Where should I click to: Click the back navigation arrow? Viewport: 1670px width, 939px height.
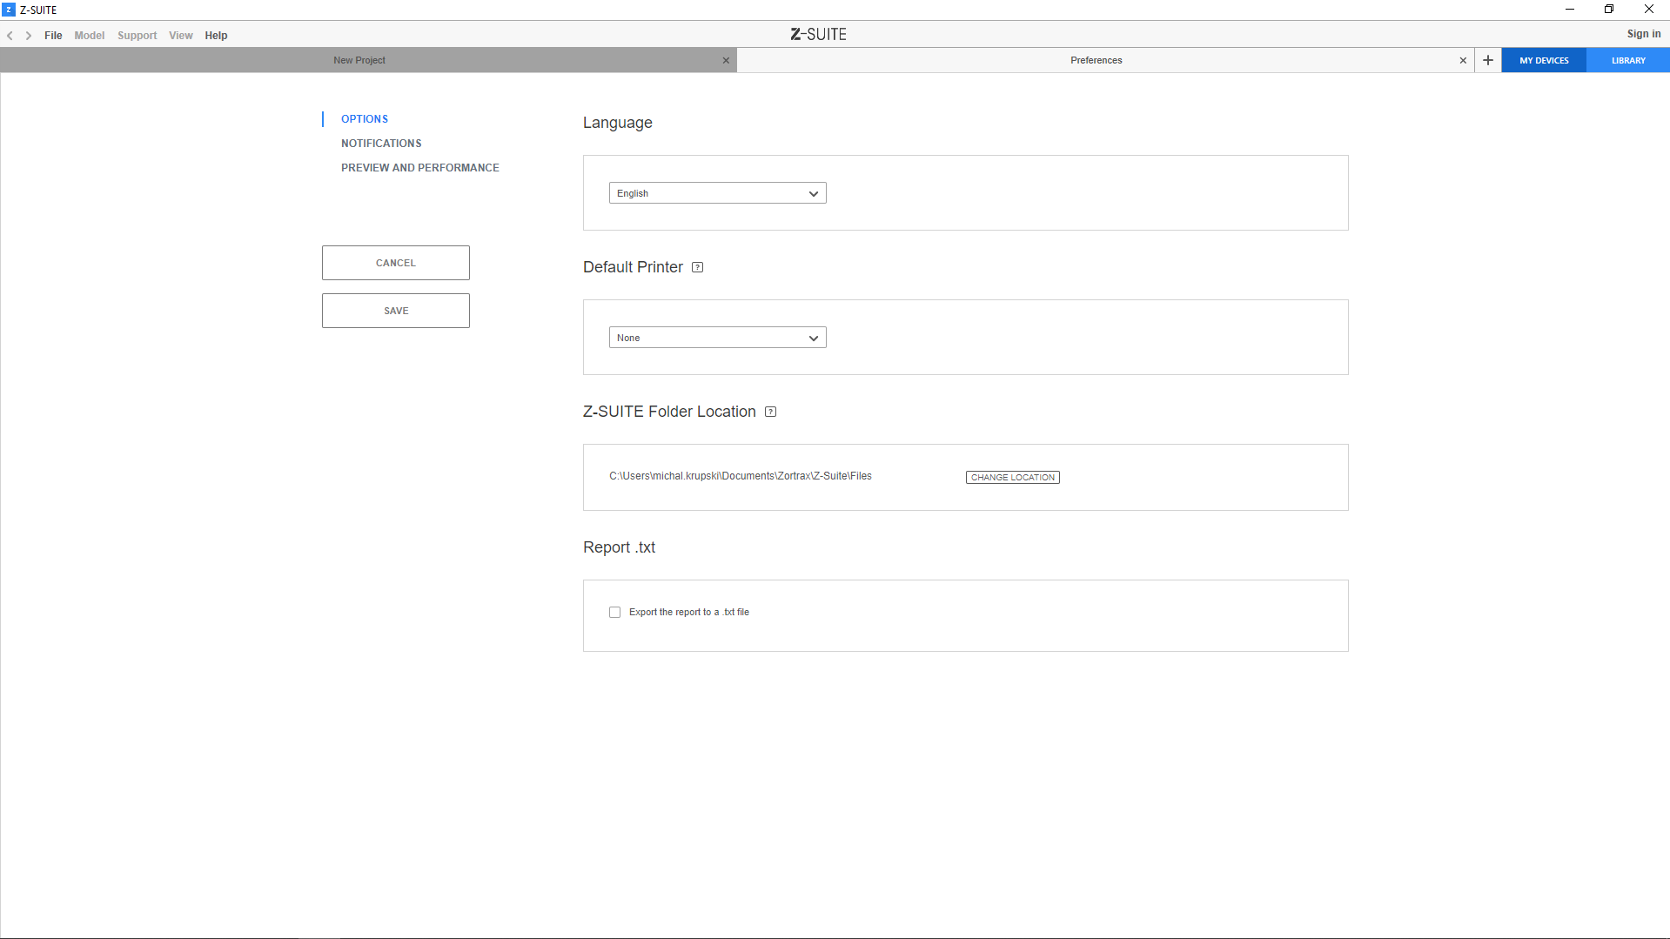click(10, 36)
